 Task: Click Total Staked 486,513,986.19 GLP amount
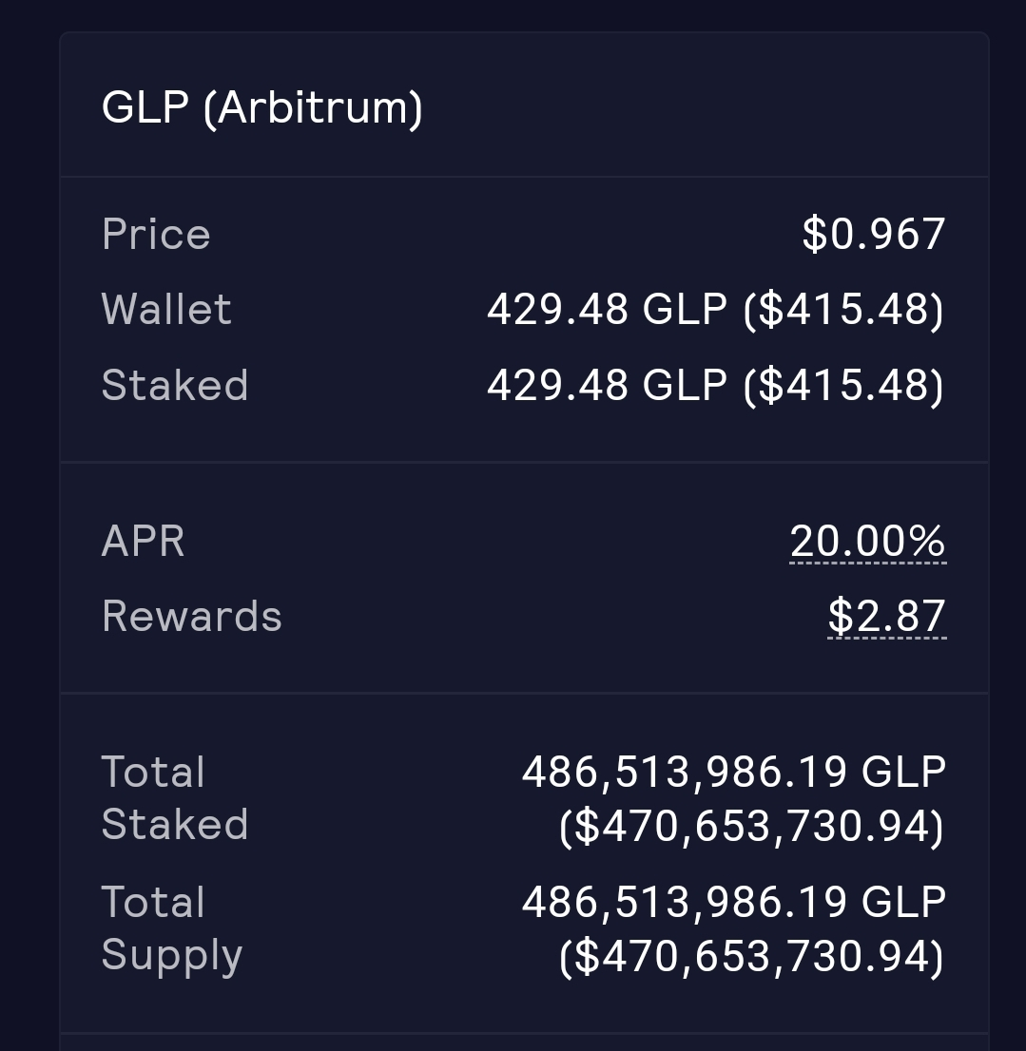coord(734,772)
